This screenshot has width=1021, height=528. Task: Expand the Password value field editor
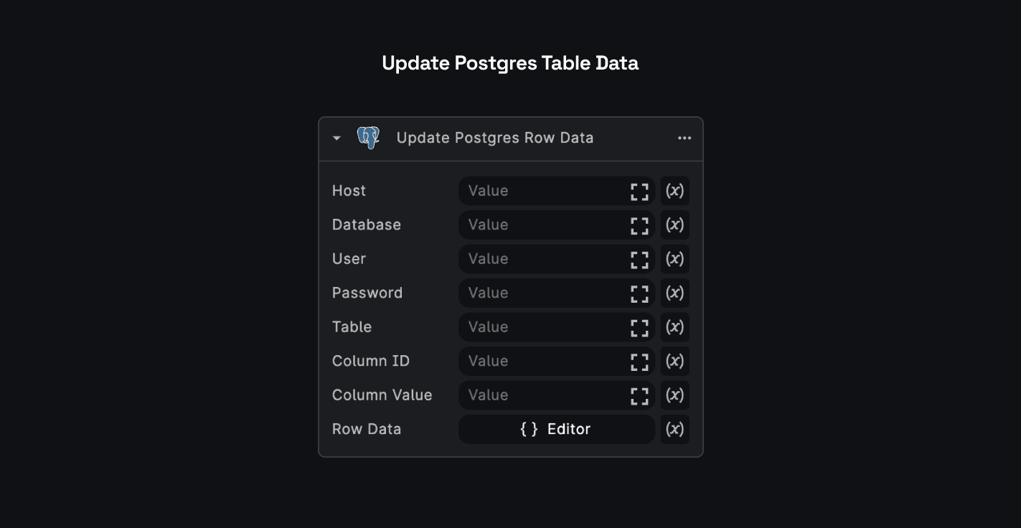coord(639,293)
